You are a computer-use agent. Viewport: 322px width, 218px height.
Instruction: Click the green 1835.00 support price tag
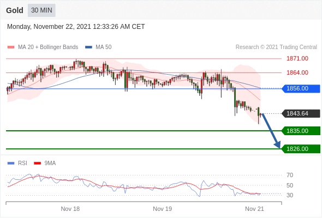click(301, 131)
